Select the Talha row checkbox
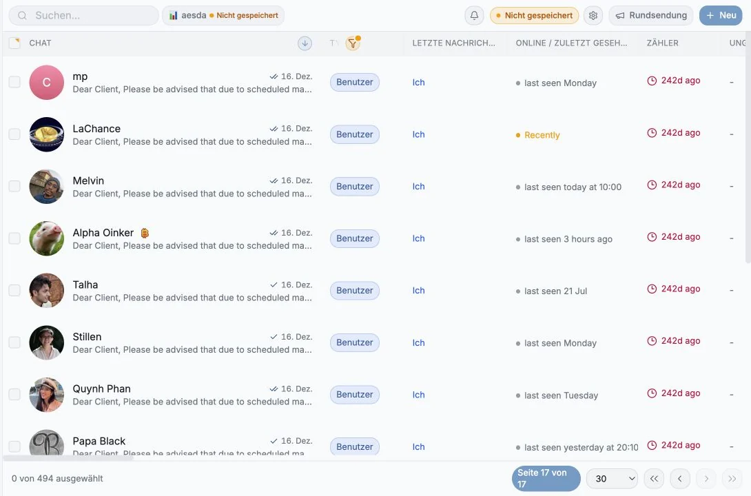 click(15, 290)
